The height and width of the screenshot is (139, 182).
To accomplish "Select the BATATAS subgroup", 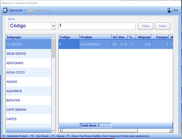I will pyautogui.click(x=28, y=100).
